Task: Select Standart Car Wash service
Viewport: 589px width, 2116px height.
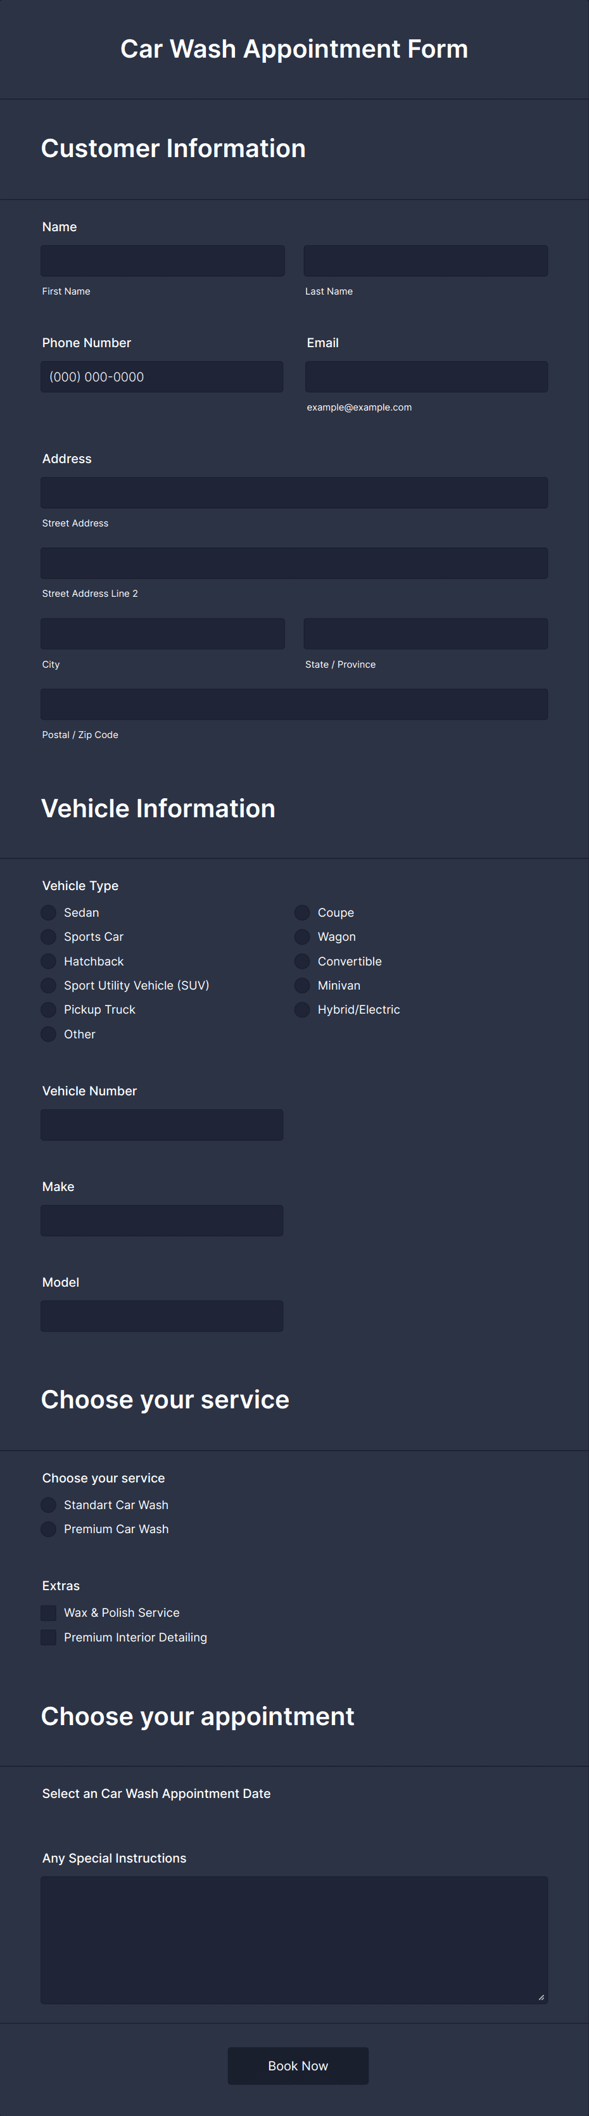Action: [49, 1505]
